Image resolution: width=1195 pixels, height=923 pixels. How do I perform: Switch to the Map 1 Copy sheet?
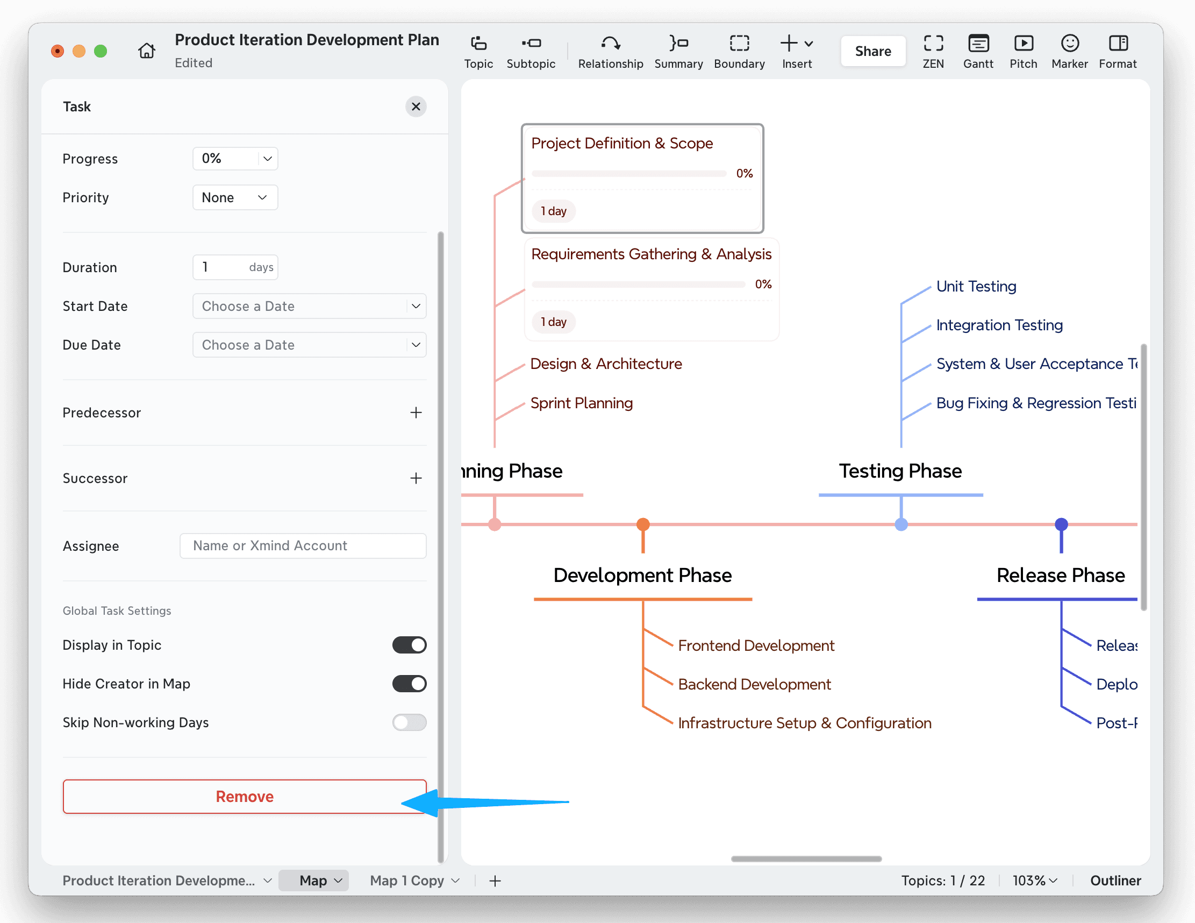click(407, 881)
